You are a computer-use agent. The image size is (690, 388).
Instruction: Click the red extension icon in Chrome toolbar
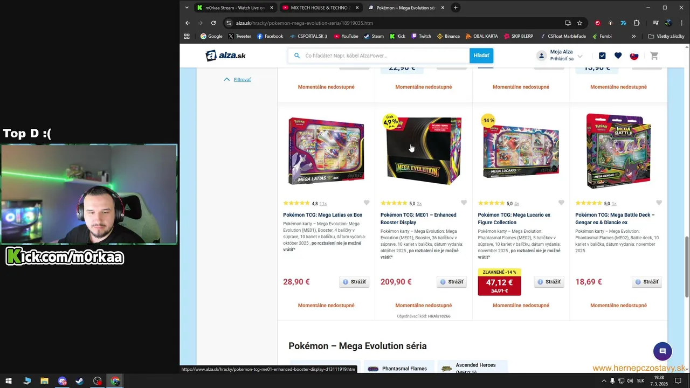pyautogui.click(x=597, y=23)
